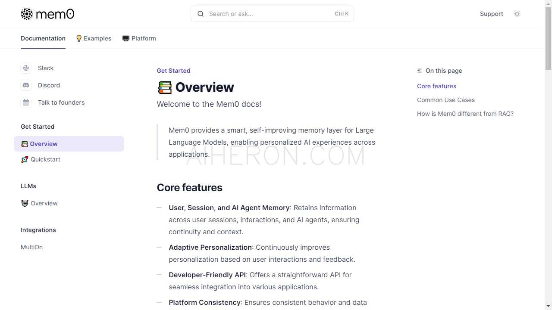Jump to Common Use Cases section
The width and height of the screenshot is (552, 310).
[x=446, y=100]
